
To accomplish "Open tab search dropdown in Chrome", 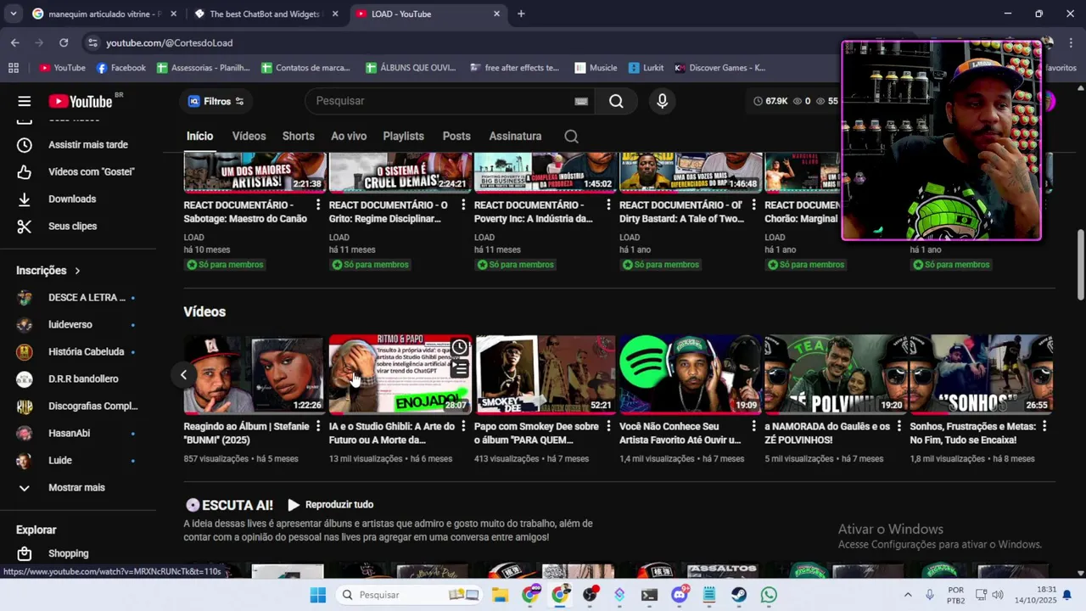I will [x=13, y=14].
